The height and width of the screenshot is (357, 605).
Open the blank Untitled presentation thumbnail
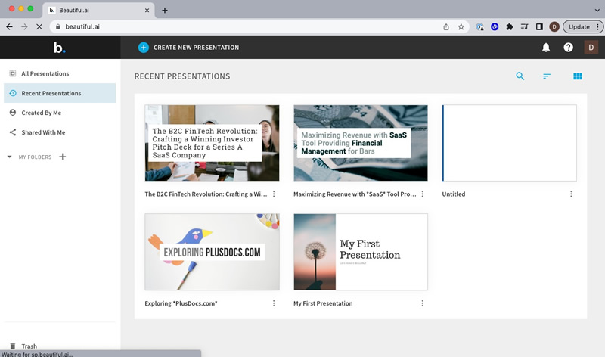[509, 143]
